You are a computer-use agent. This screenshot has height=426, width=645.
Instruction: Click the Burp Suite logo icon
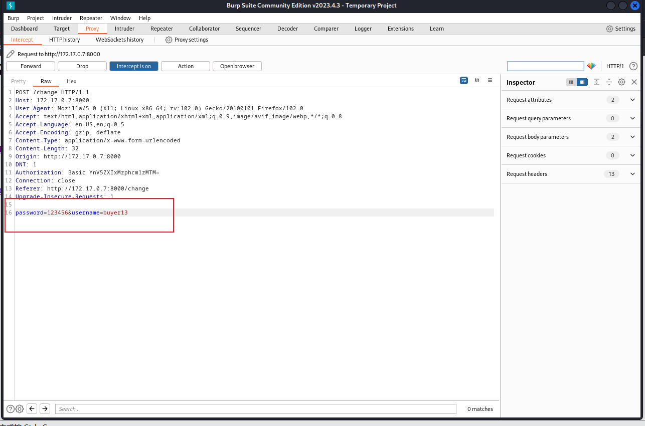(10, 6)
